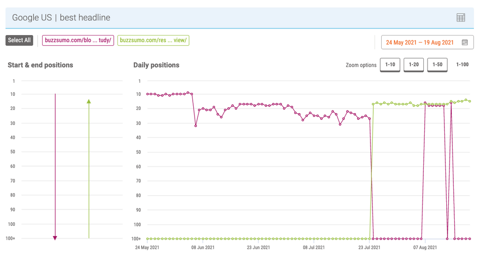The height and width of the screenshot is (253, 479).
Task: Select the 1-100 zoom option
Action: pyautogui.click(x=462, y=65)
